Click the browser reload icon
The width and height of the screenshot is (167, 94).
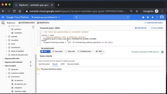[x=14, y=11]
